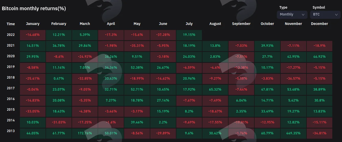This screenshot has height=142, width=342.
Task: Click the 449.35% cell for November 2013
Action: [293, 133]
